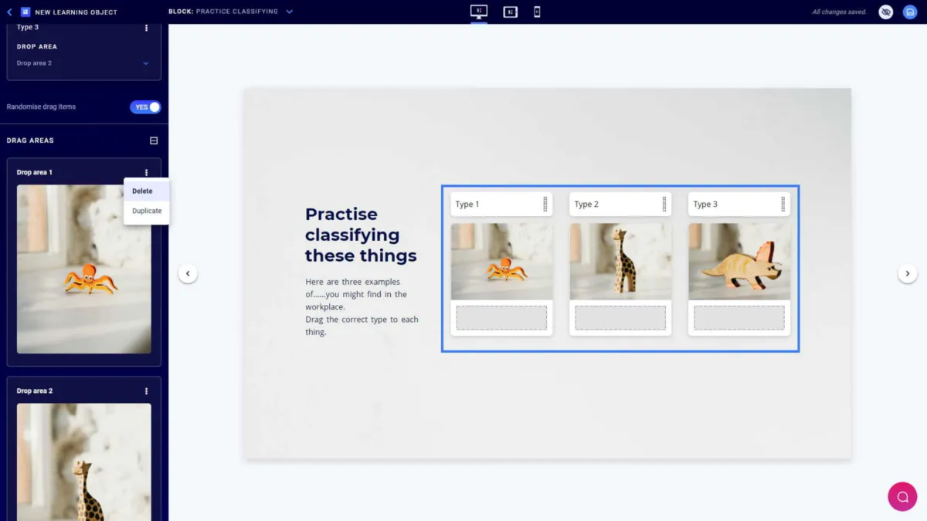Click the instruction text beginning Here are three examples
Image resolution: width=927 pixels, height=521 pixels.
click(362, 307)
